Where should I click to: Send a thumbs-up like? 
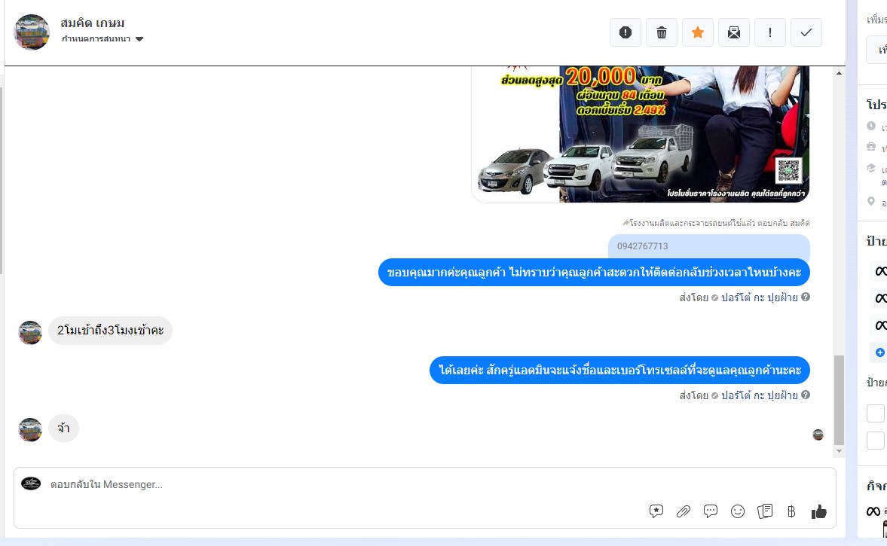pos(818,511)
